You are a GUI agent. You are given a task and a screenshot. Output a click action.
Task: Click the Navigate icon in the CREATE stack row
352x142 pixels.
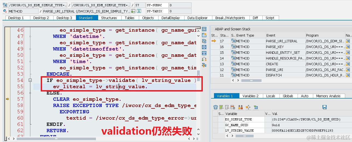click(348, 64)
